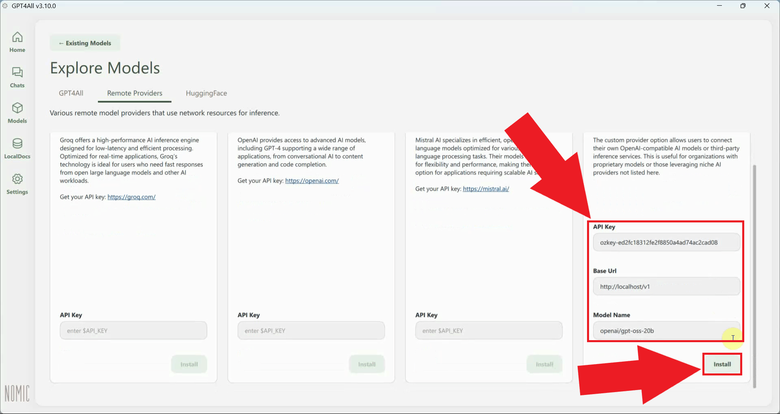
Task: Open the Chats panel
Action: (x=17, y=77)
